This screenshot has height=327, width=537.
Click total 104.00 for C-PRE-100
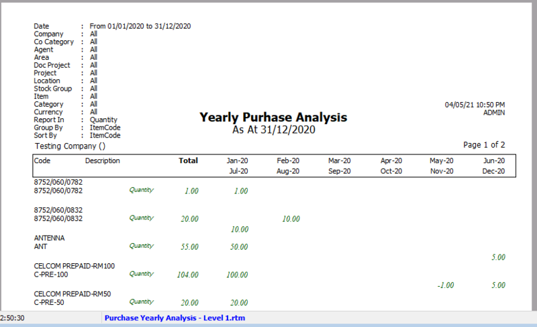(188, 275)
